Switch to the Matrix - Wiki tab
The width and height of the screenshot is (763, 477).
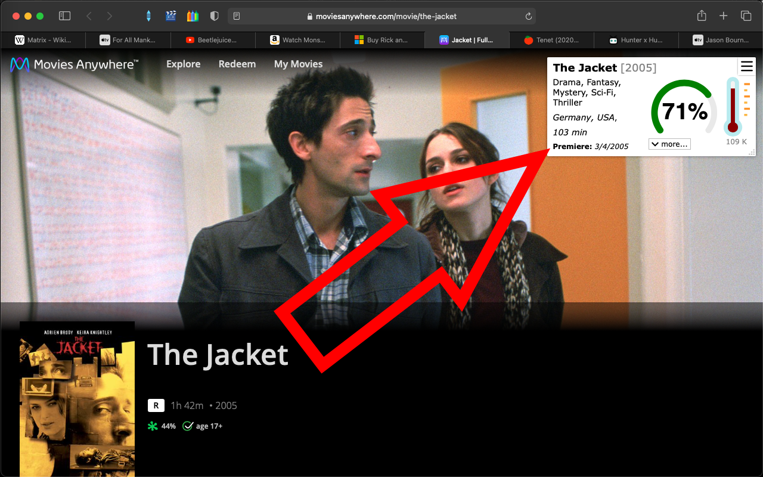coord(43,40)
